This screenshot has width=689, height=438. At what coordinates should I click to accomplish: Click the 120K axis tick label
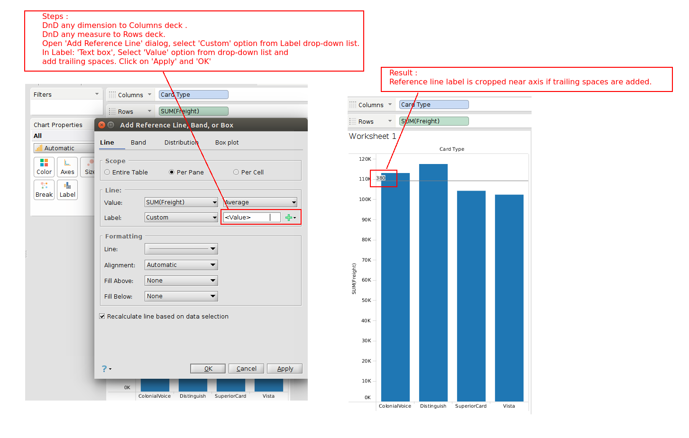point(365,159)
